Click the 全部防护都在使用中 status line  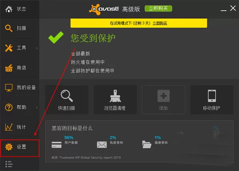(x=92, y=71)
